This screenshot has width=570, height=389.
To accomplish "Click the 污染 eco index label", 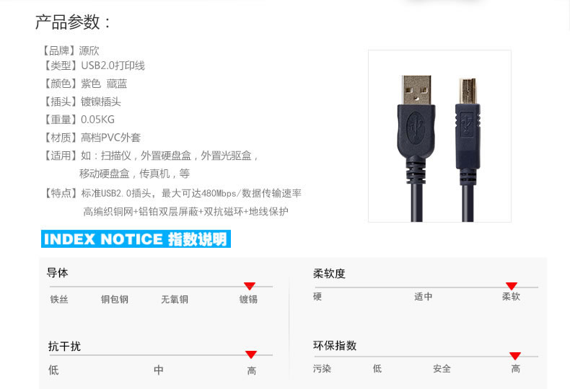I will tap(322, 369).
